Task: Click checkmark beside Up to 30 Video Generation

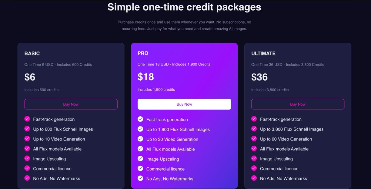Action: pyautogui.click(x=140, y=139)
